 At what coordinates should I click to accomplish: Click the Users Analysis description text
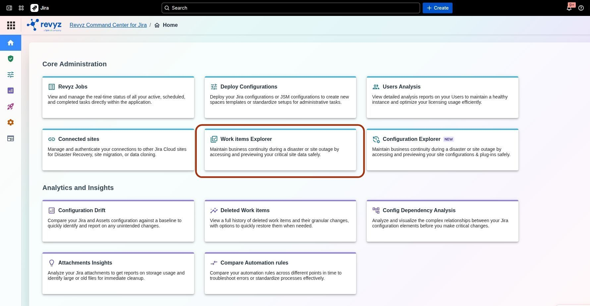[440, 99]
